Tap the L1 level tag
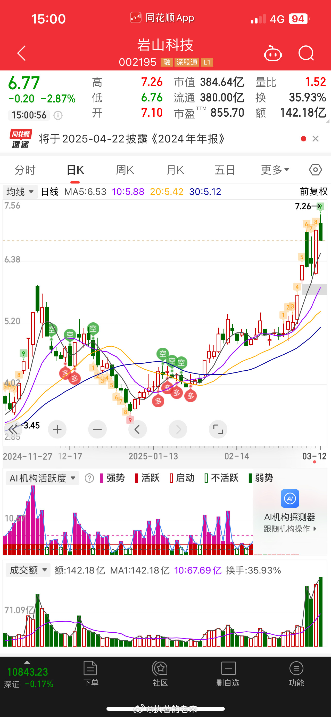Image resolution: width=331 pixels, height=717 pixels. point(207,62)
